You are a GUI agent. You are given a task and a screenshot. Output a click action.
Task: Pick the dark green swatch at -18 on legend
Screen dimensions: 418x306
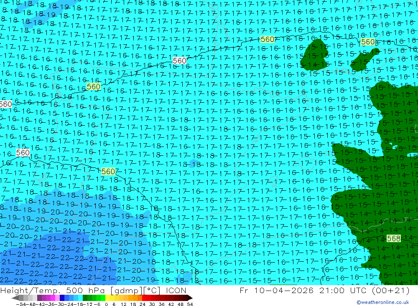point(85,298)
